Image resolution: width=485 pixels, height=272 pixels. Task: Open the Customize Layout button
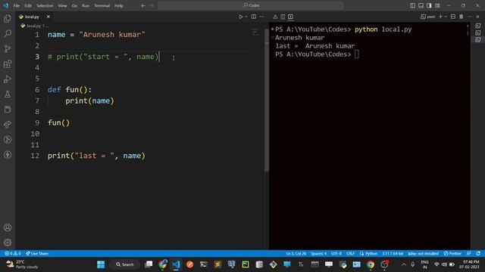tap(437, 5)
